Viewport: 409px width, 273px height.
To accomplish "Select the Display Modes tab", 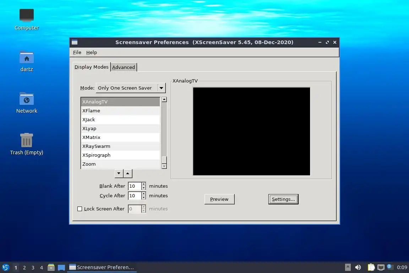I will (x=91, y=67).
